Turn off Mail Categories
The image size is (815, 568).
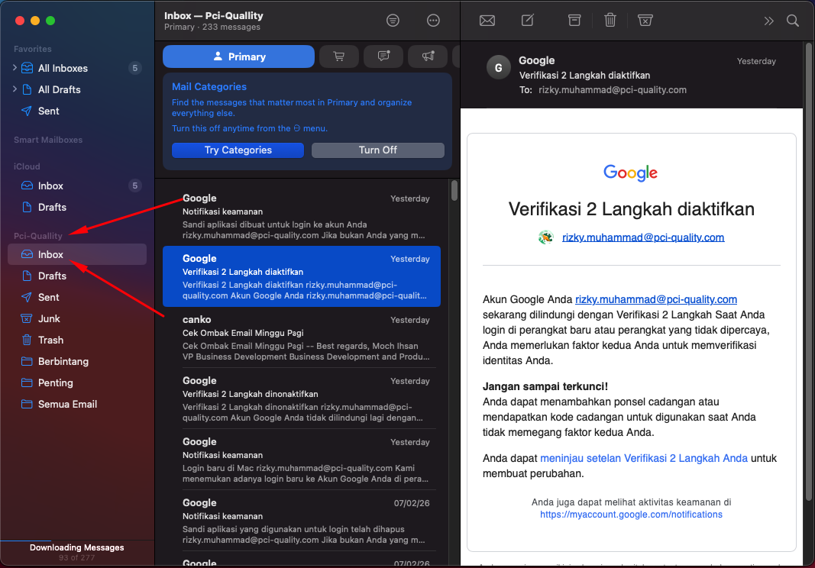point(377,150)
